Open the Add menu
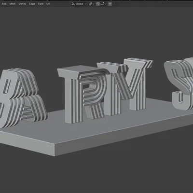This screenshot has width=193, height=193. point(4,4)
